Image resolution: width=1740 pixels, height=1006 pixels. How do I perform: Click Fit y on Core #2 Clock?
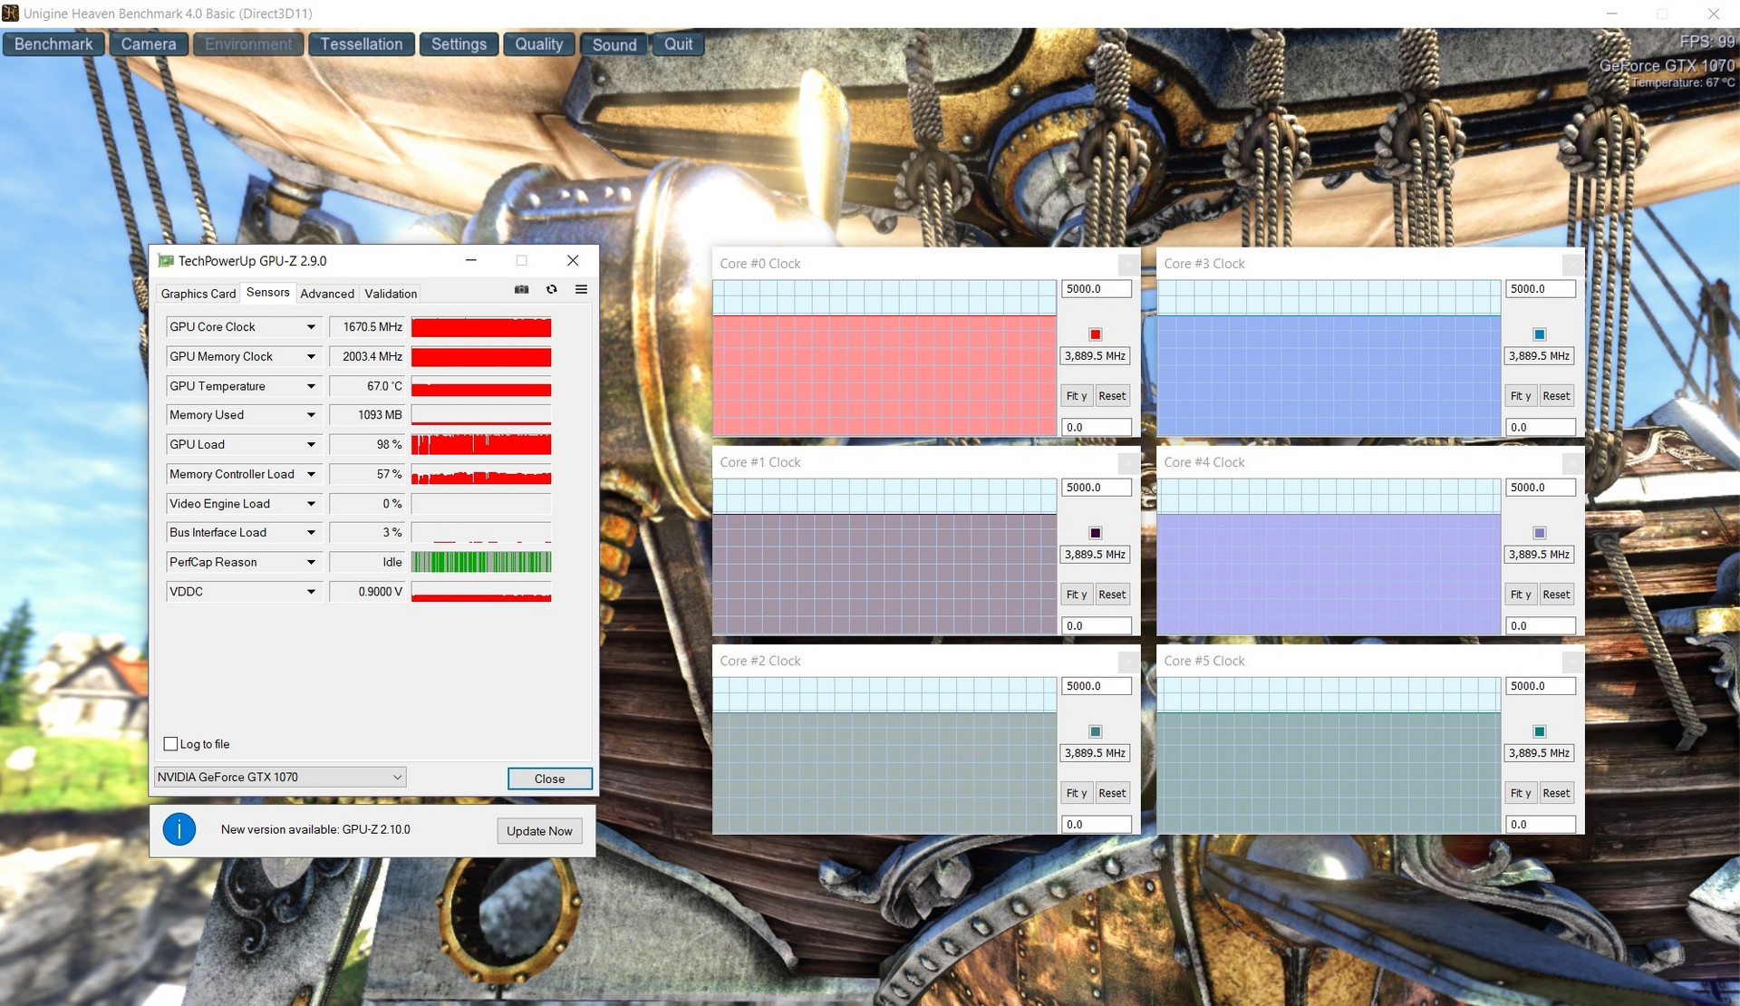click(x=1076, y=794)
